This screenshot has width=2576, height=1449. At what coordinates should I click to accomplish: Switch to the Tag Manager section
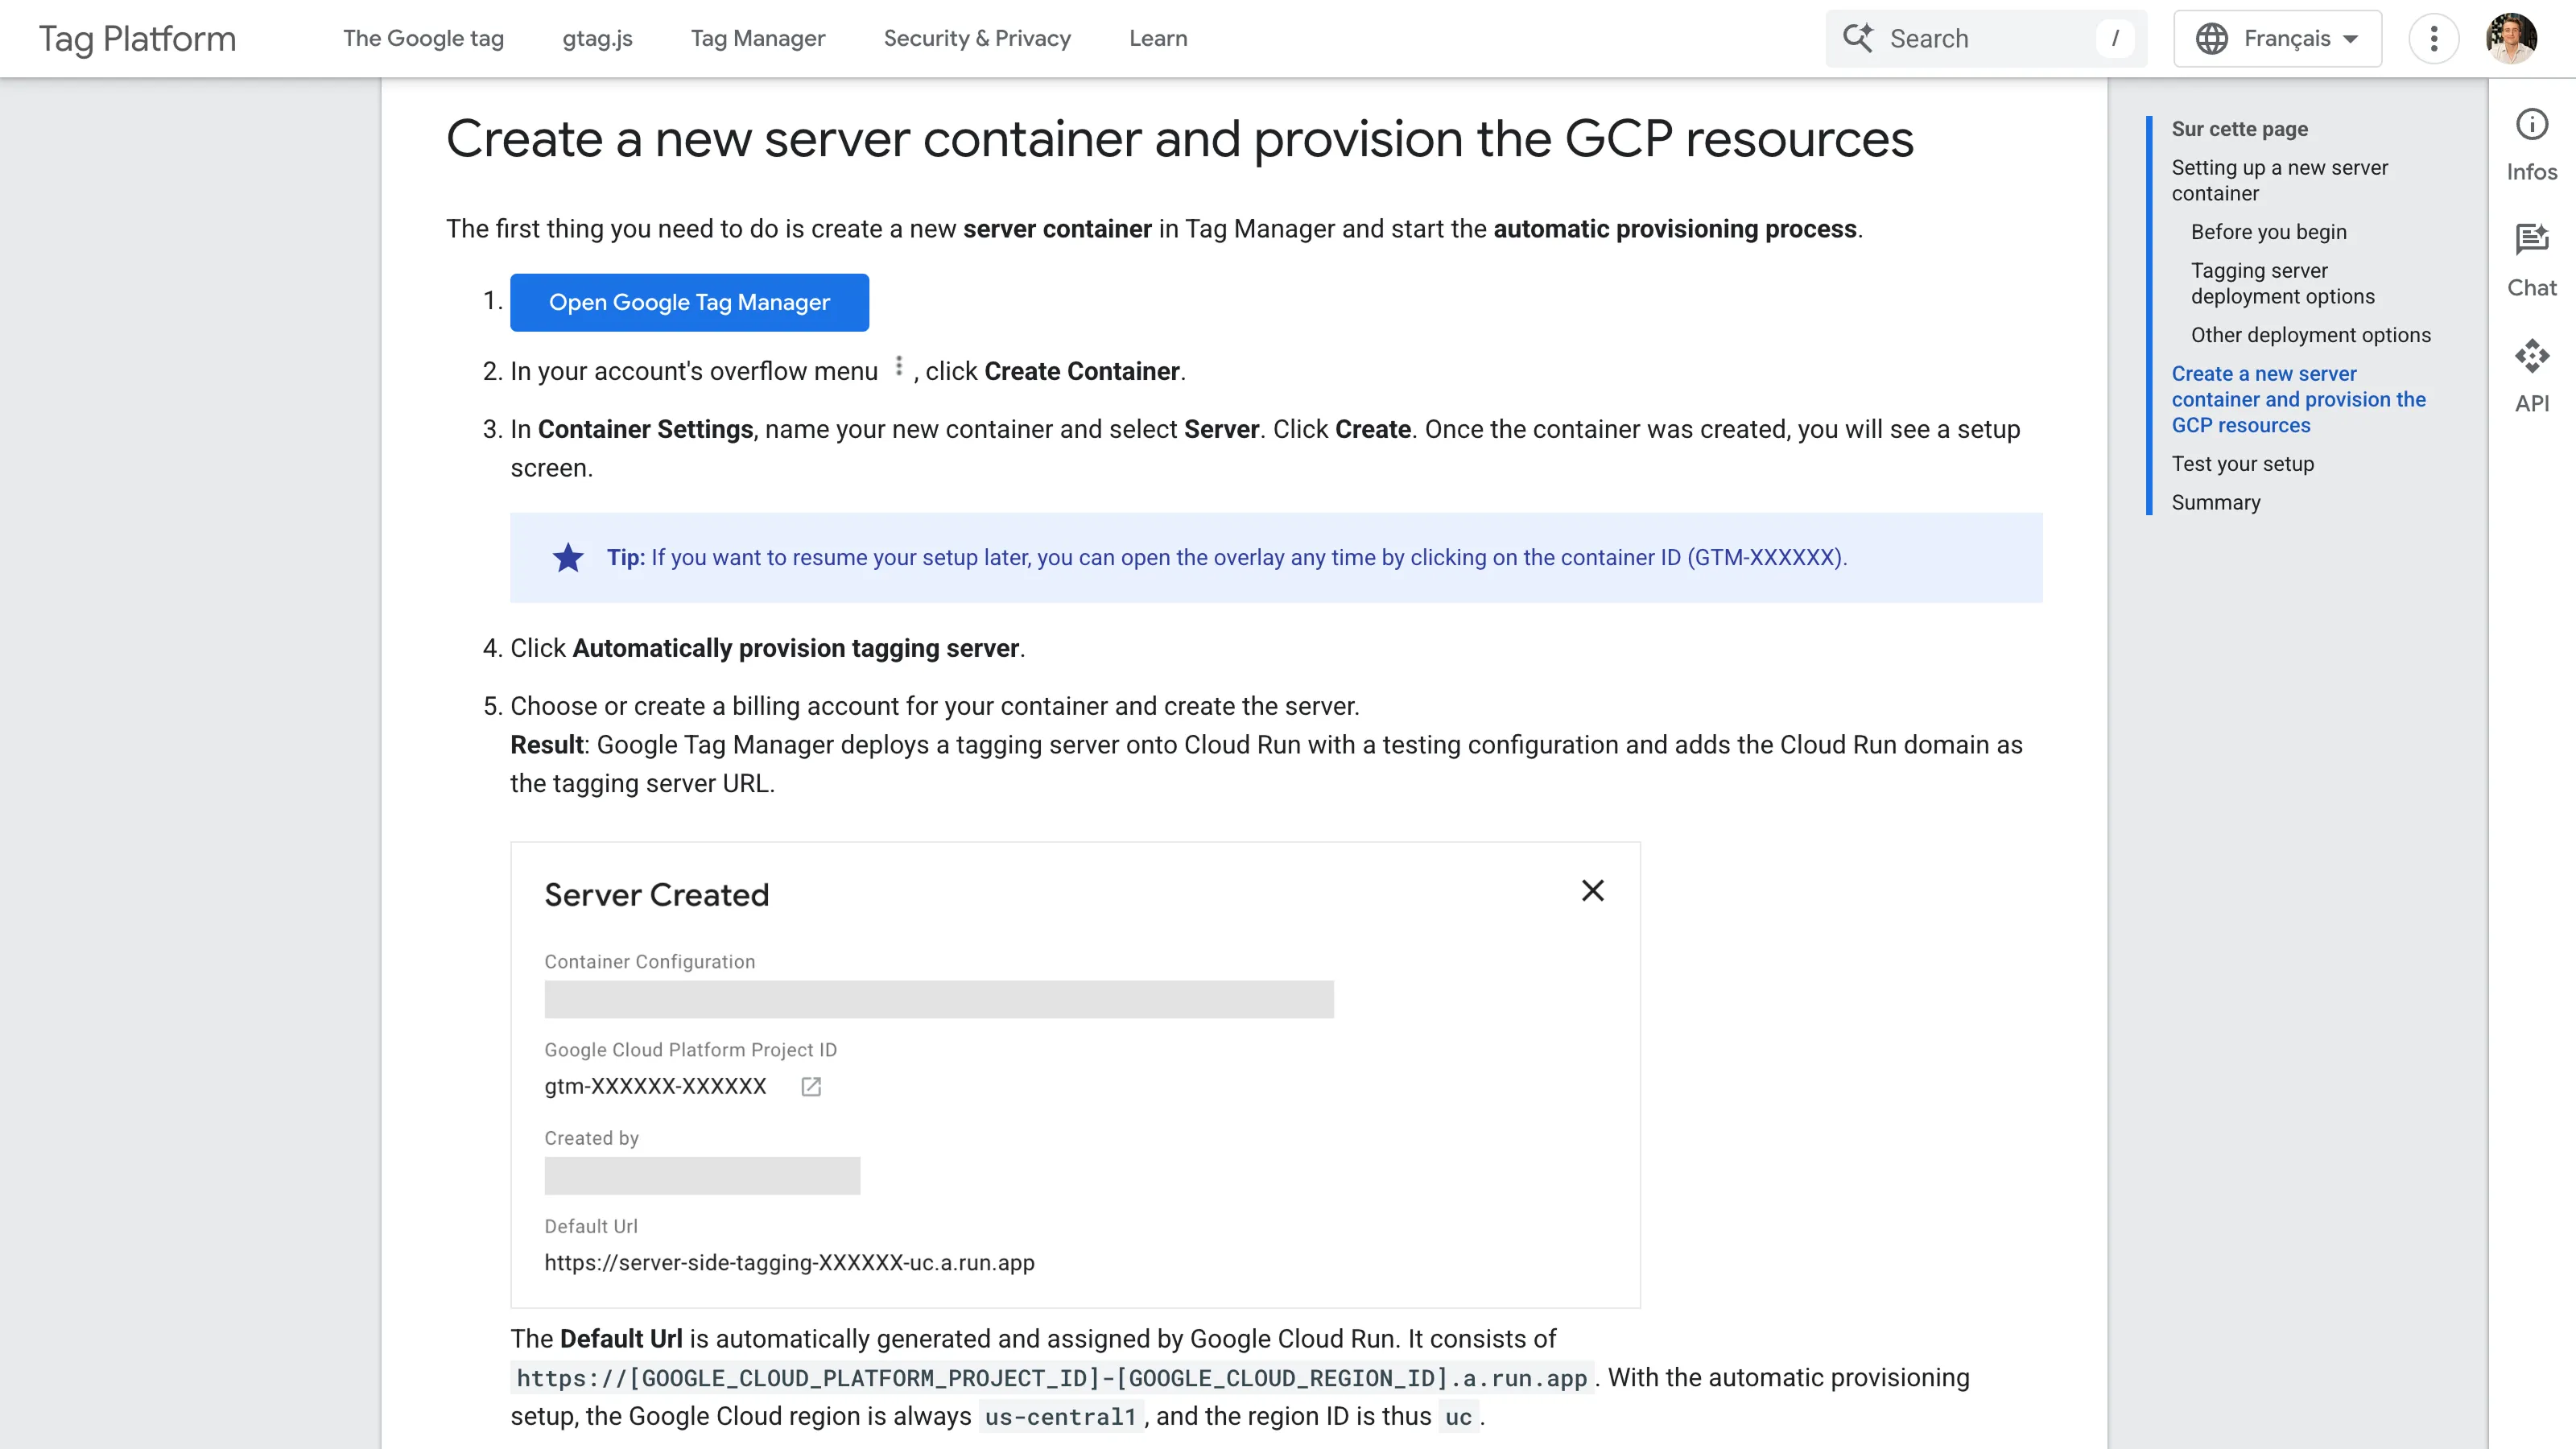[757, 38]
